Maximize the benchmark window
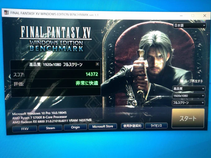Screen dimensions: 211x158 pos(193,15)
